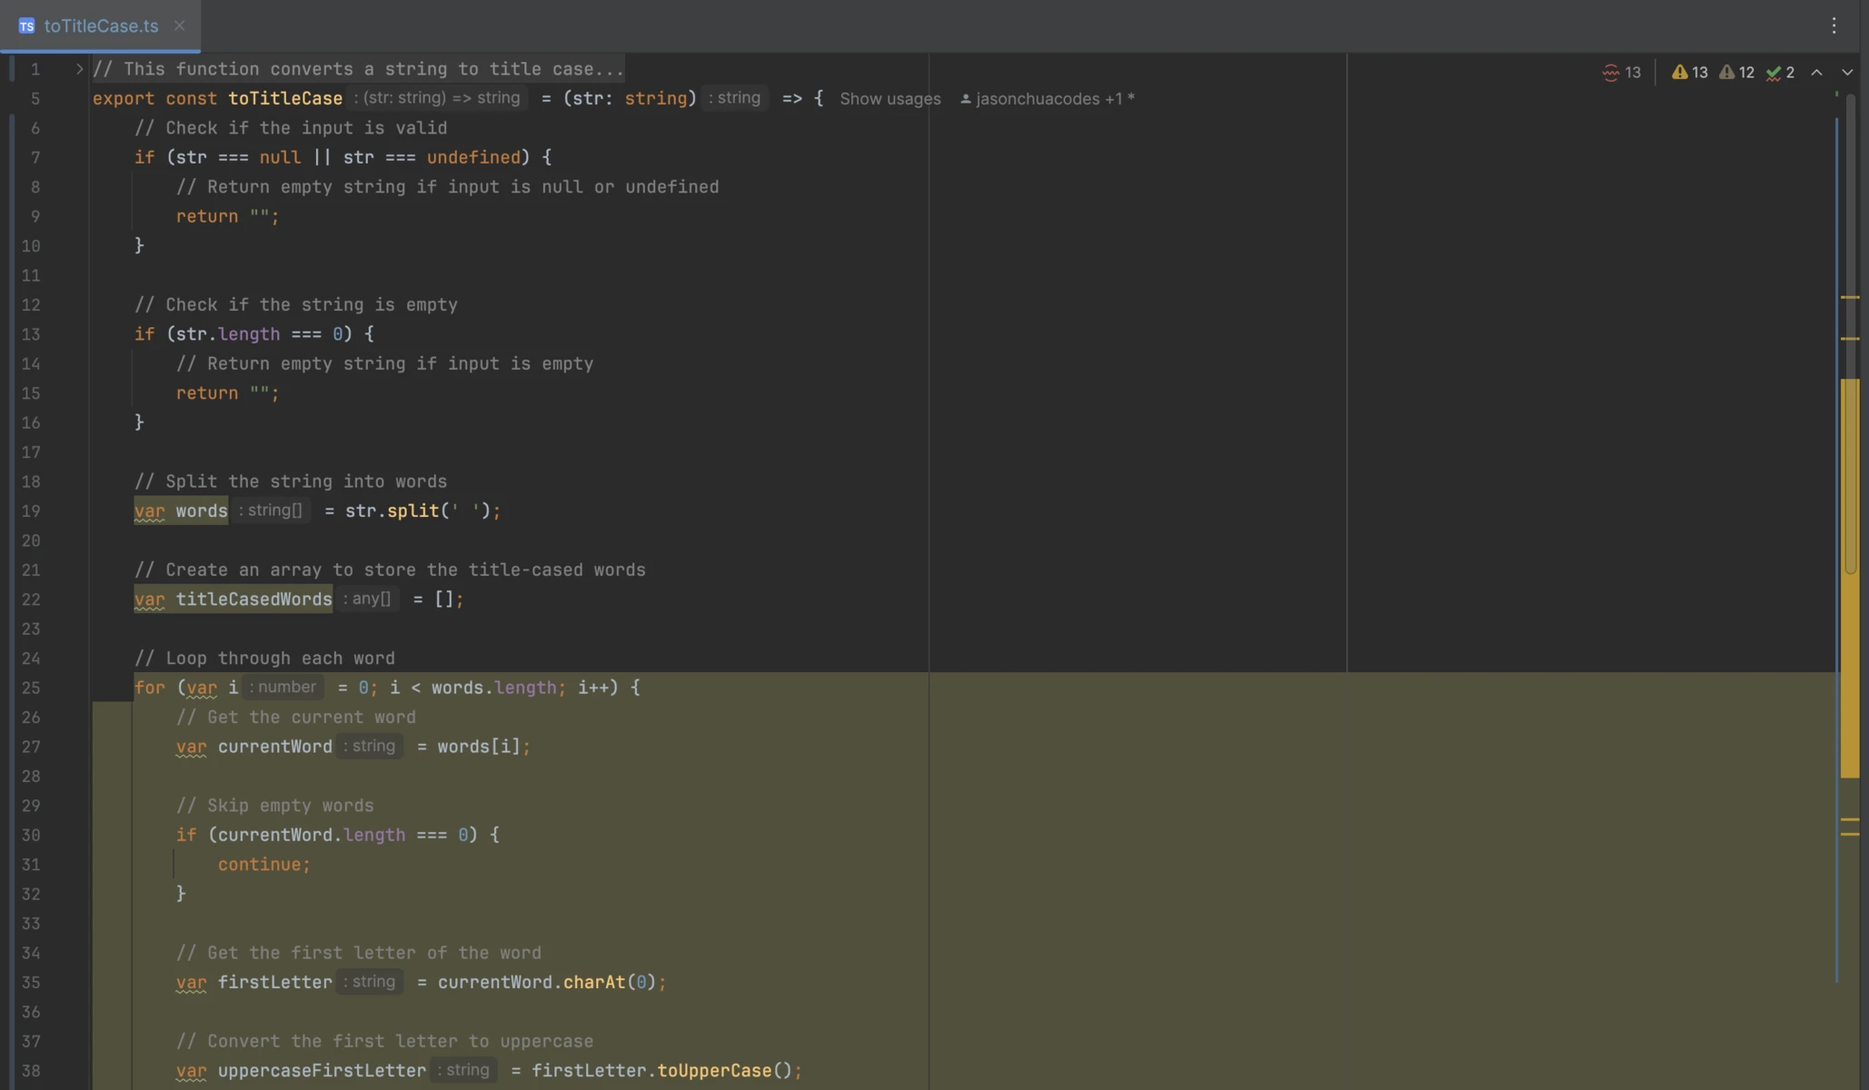
Task: Click 'words.length' in the for loop condition
Action: 493,688
